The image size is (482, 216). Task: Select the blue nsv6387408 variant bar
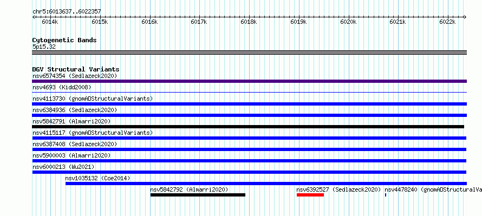coord(249,149)
